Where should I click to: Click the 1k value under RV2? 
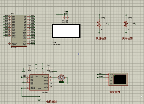tap(129, 30)
